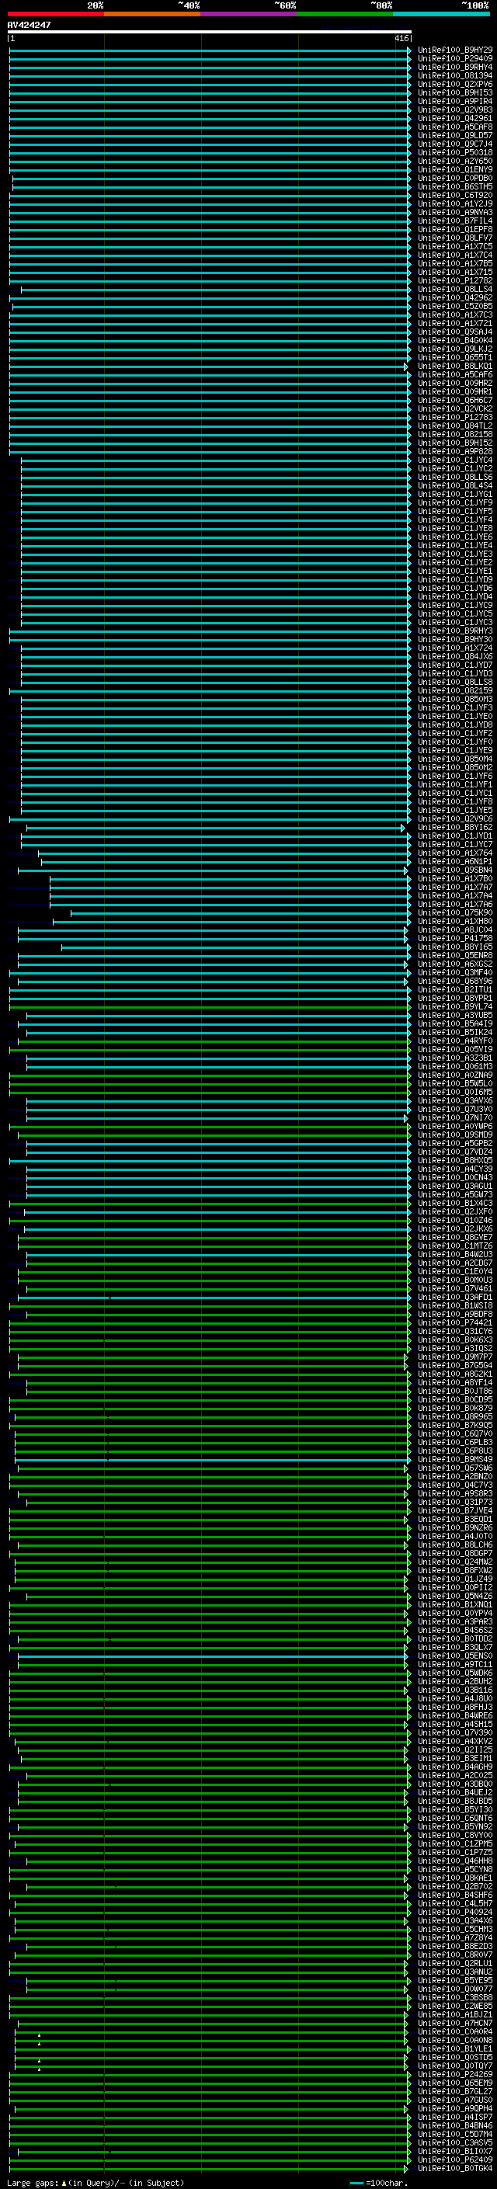Select the UniRef100_C1JYF9 label

(x=455, y=502)
